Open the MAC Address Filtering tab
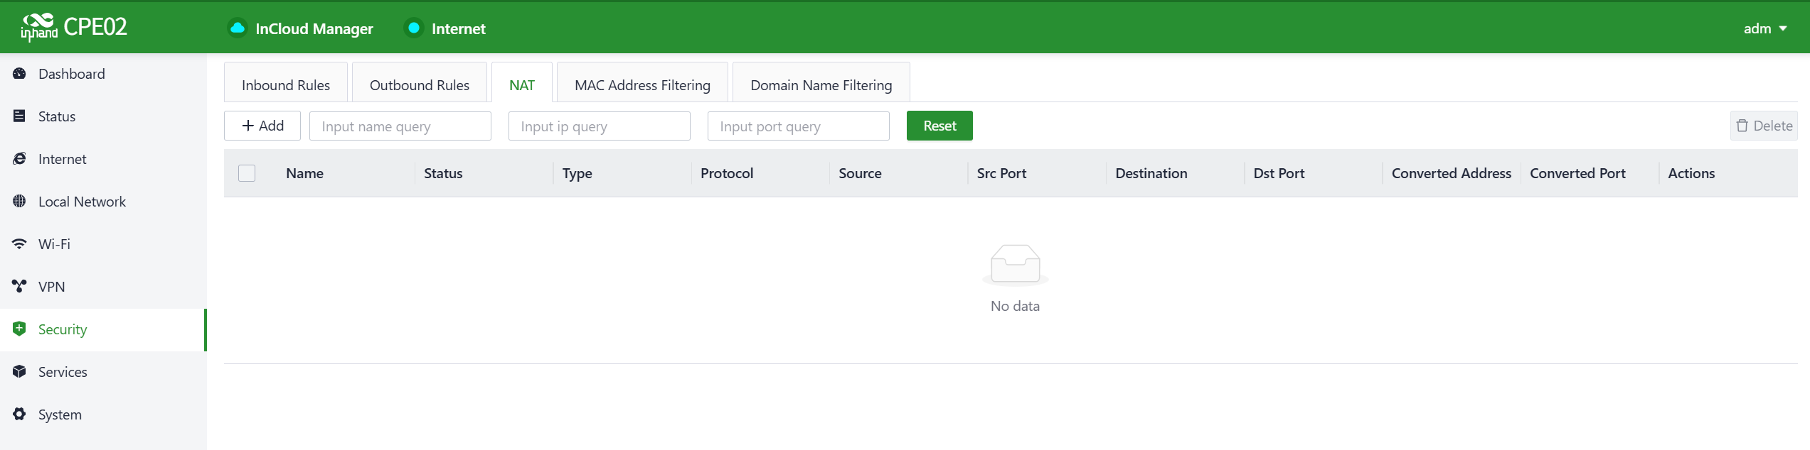Image resolution: width=1810 pixels, height=450 pixels. click(642, 85)
